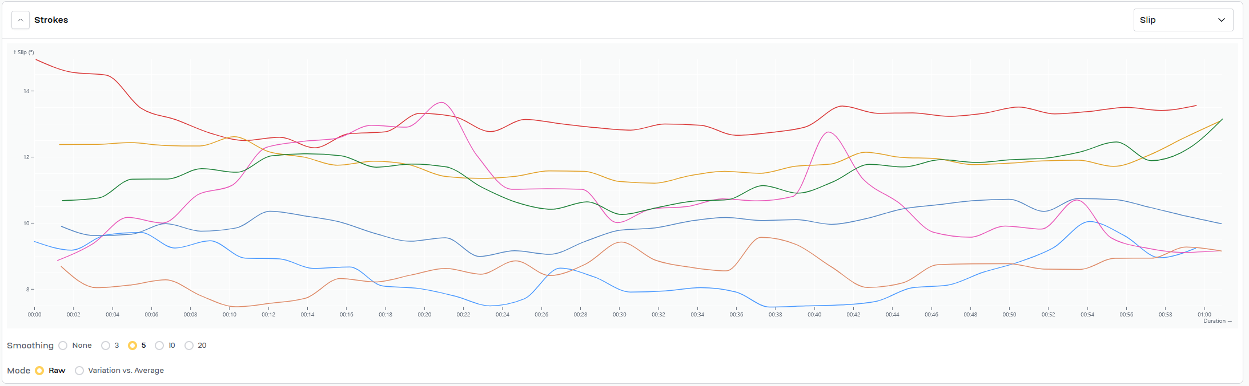Click the pink line's peak near 00:21
This screenshot has width=1249, height=386.
coord(441,103)
